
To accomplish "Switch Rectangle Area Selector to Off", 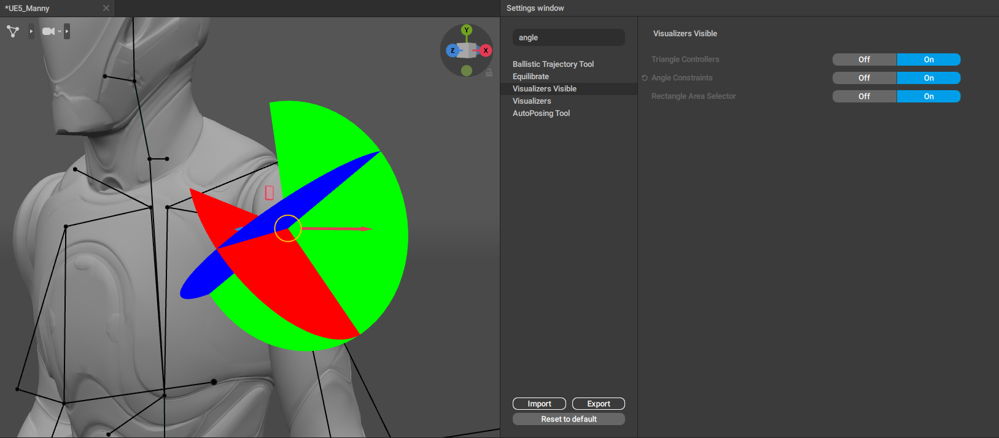I will [x=864, y=96].
